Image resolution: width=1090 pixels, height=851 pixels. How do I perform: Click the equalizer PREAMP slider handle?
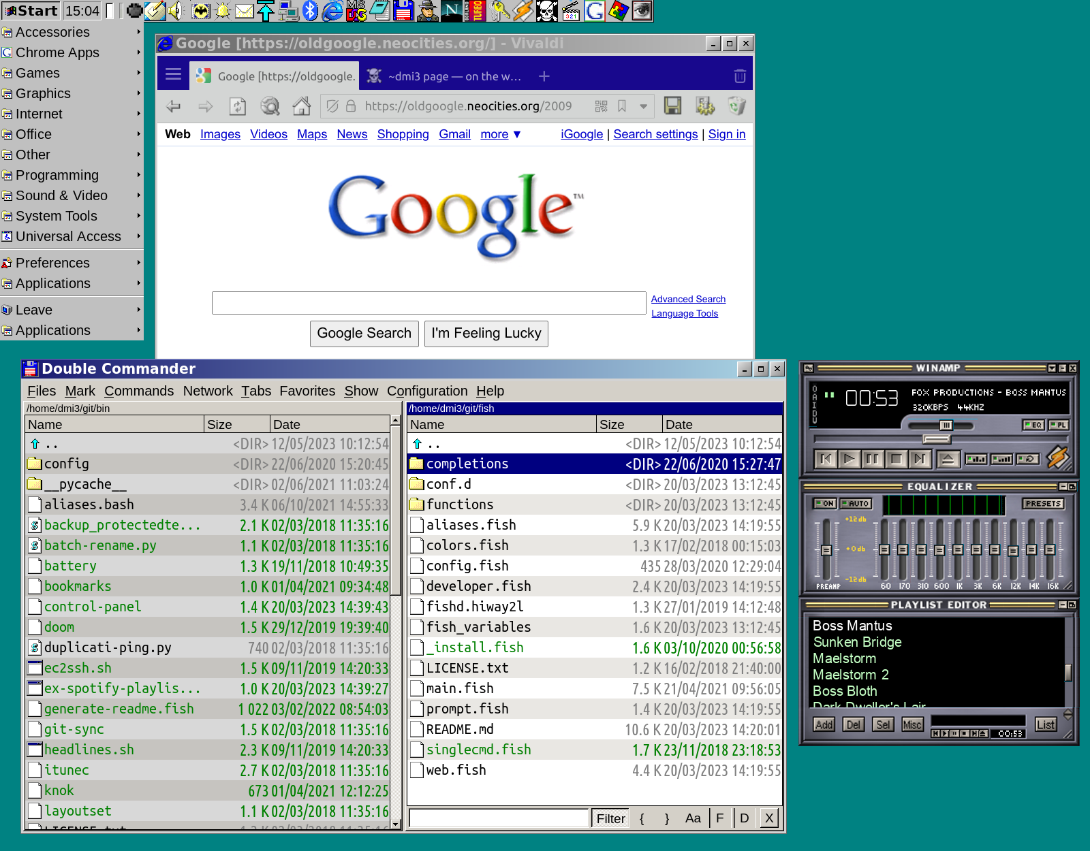pos(826,550)
